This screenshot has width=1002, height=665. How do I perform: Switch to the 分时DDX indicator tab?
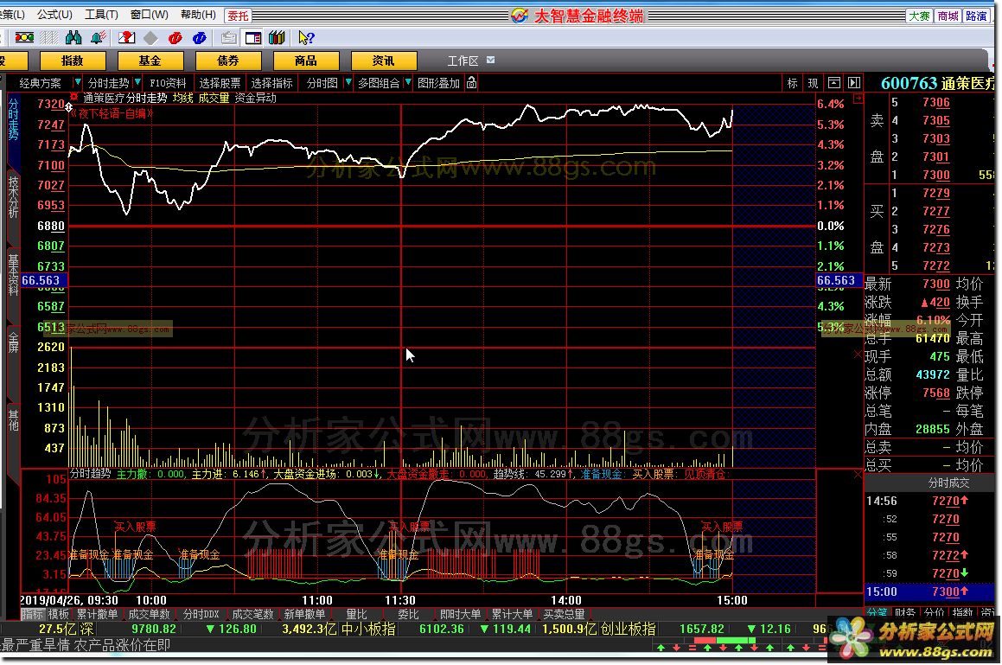click(x=201, y=614)
